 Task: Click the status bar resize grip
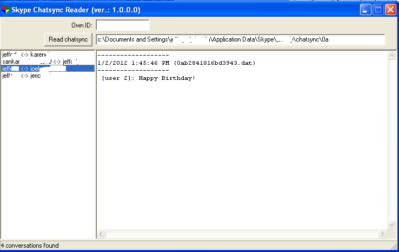(394, 246)
